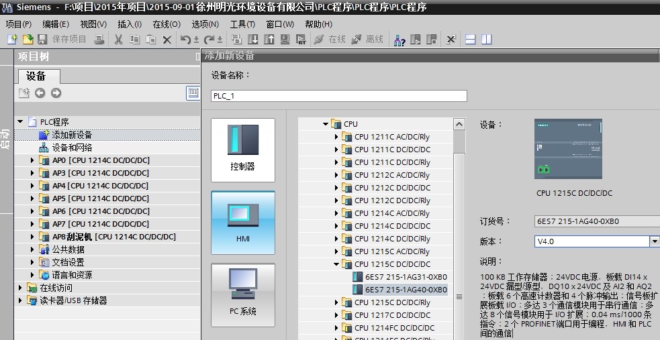Select 添加新设备 in the project tree
660x340 pixels.
tap(72, 135)
